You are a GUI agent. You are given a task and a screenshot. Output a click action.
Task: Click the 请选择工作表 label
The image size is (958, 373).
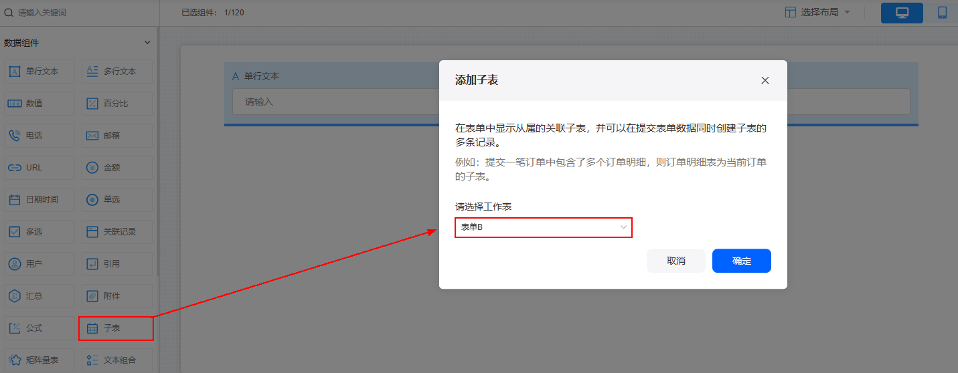(483, 207)
